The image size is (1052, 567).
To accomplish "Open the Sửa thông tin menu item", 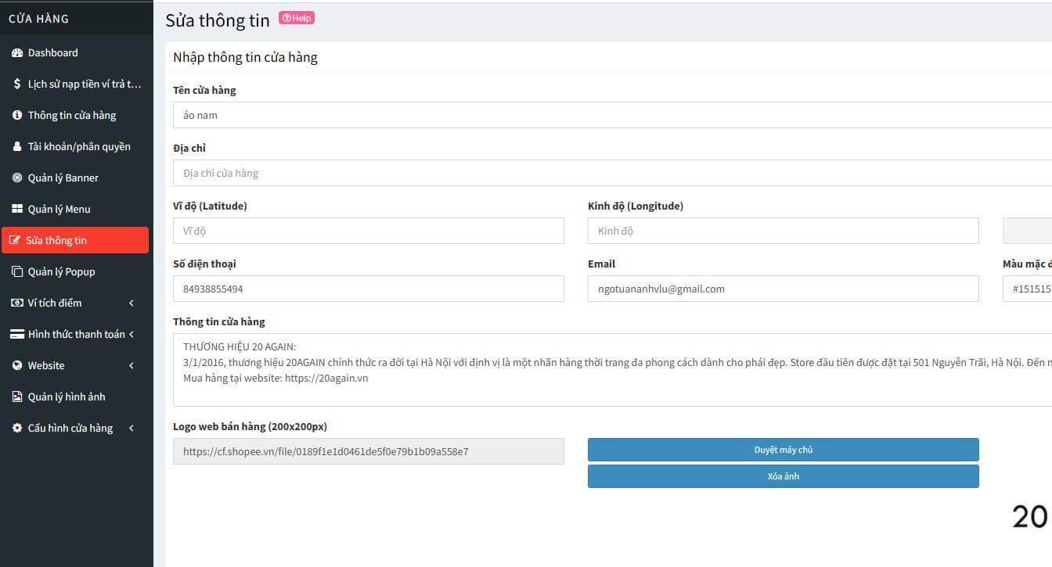I will point(75,240).
